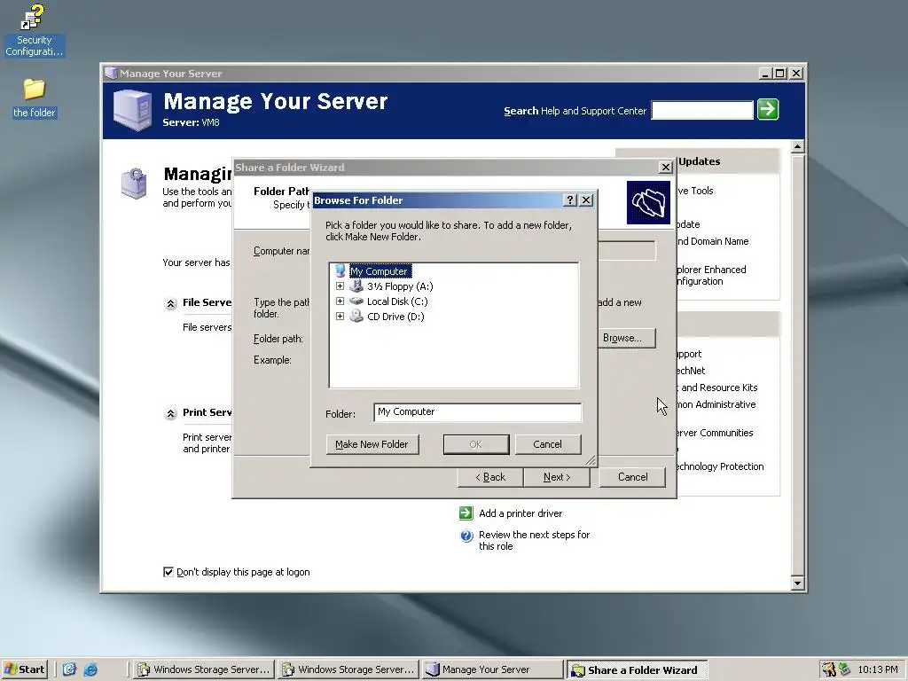Click the taskbar clock showing 10:13 PM

point(878,669)
